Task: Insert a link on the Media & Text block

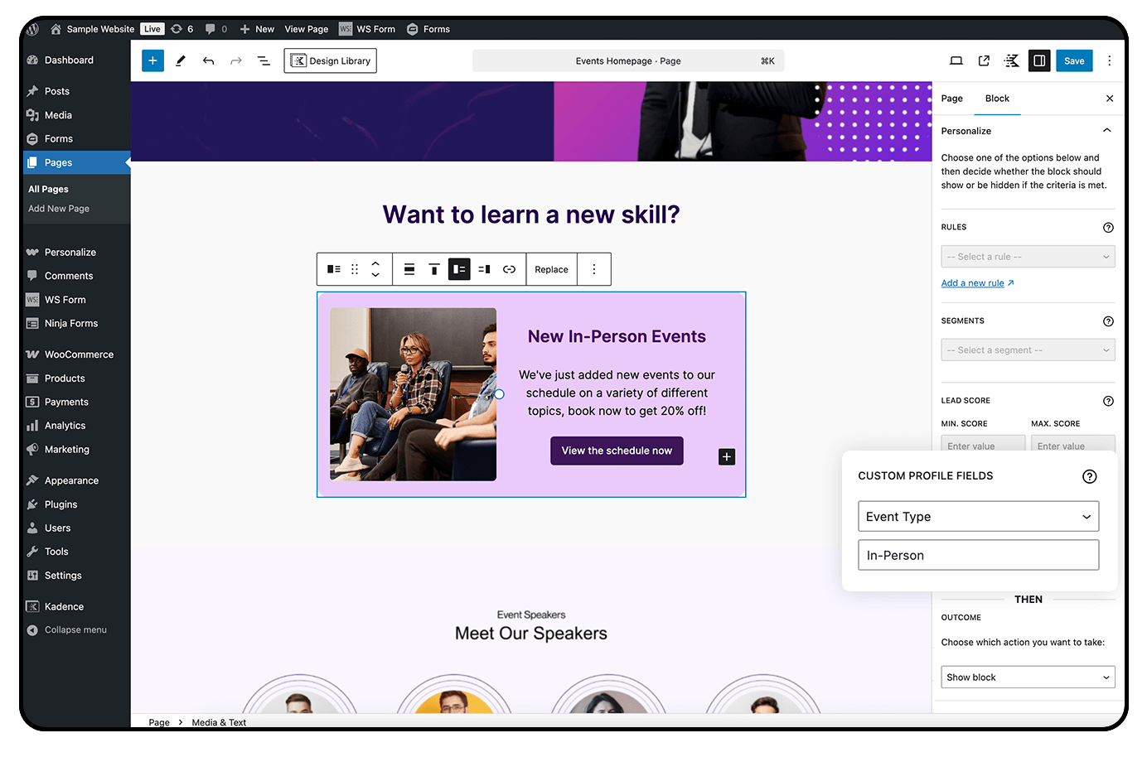Action: click(x=509, y=268)
